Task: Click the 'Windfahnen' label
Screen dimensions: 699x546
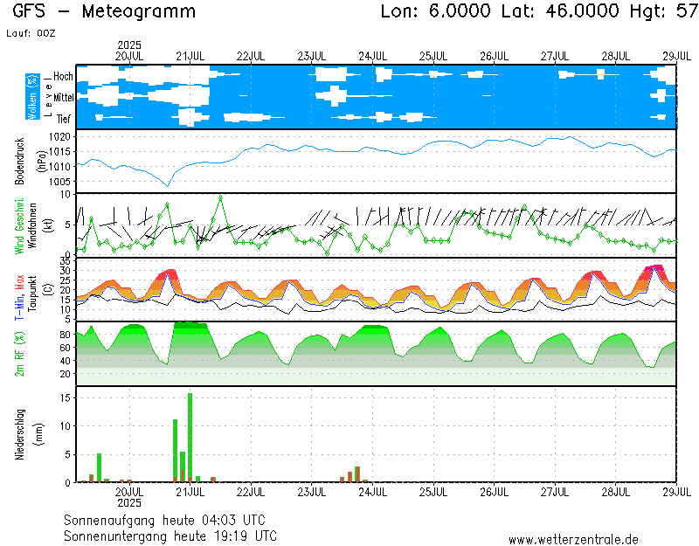Action: (32, 225)
